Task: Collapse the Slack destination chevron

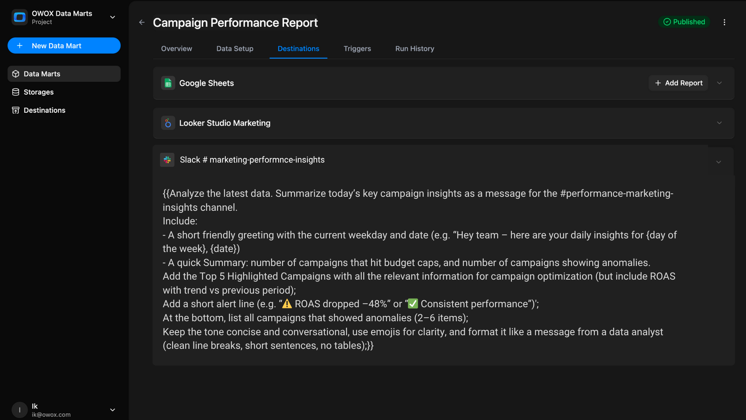Action: coord(718,162)
